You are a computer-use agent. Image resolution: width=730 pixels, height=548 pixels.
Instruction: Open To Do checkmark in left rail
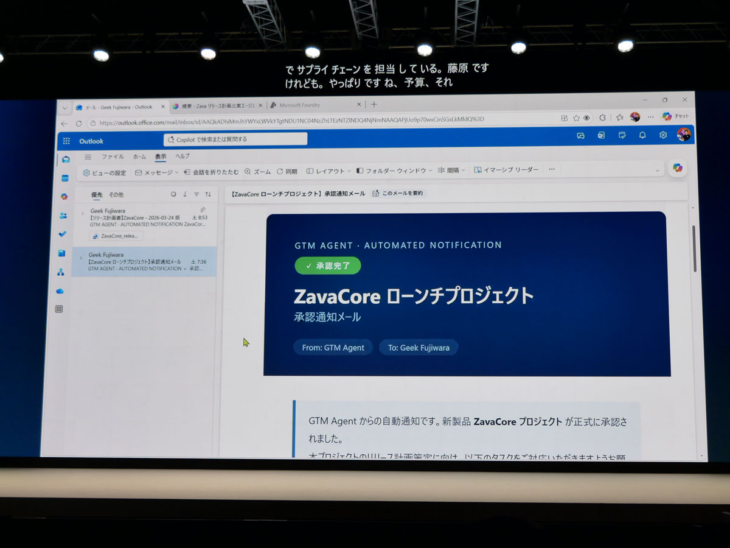pyautogui.click(x=62, y=234)
